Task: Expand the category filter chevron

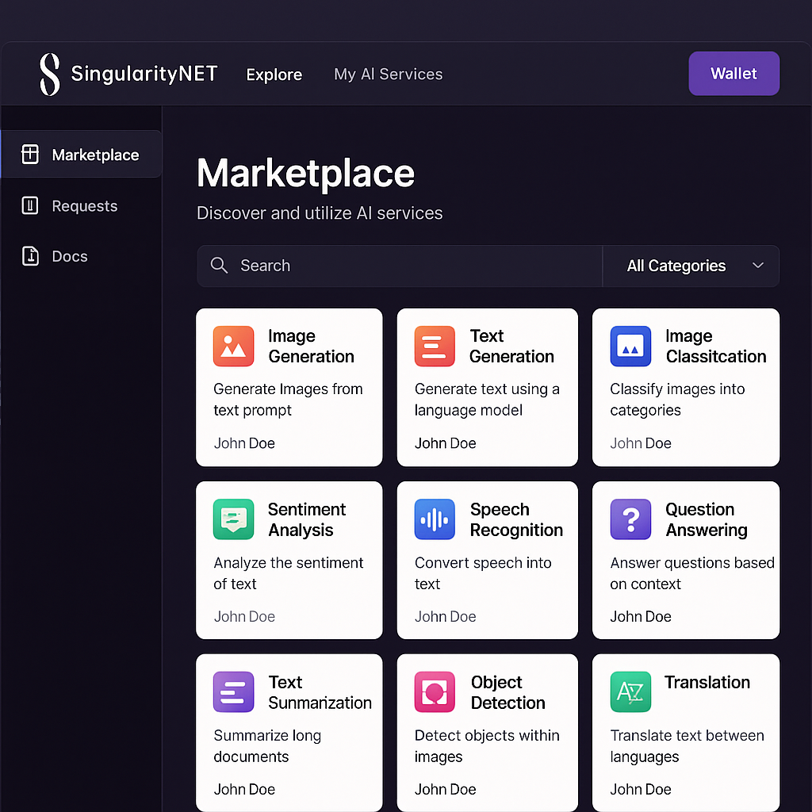Action: tap(757, 266)
